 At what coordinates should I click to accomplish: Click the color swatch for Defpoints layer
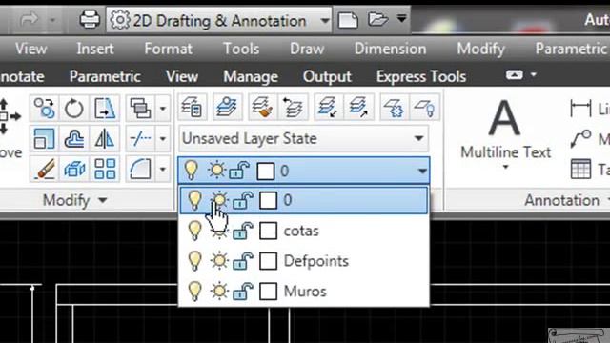click(x=268, y=260)
